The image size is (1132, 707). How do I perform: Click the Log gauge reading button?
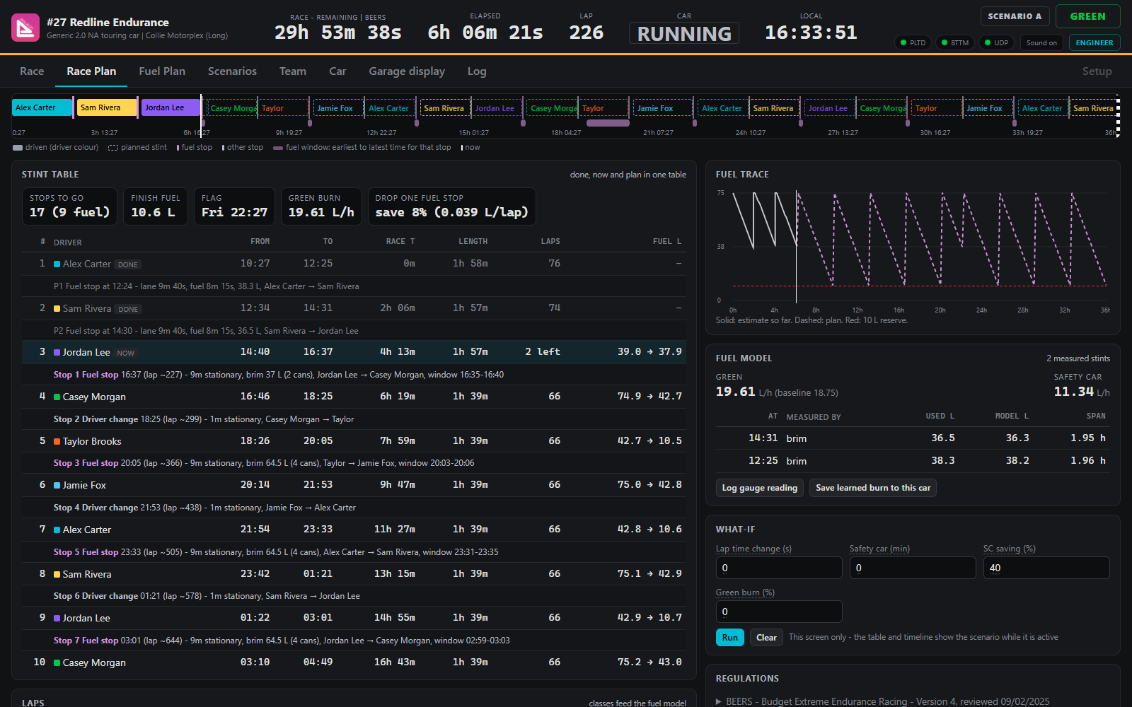(759, 488)
